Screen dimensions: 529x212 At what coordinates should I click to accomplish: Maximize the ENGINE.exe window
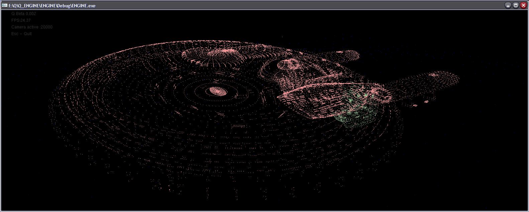(x=516, y=5)
